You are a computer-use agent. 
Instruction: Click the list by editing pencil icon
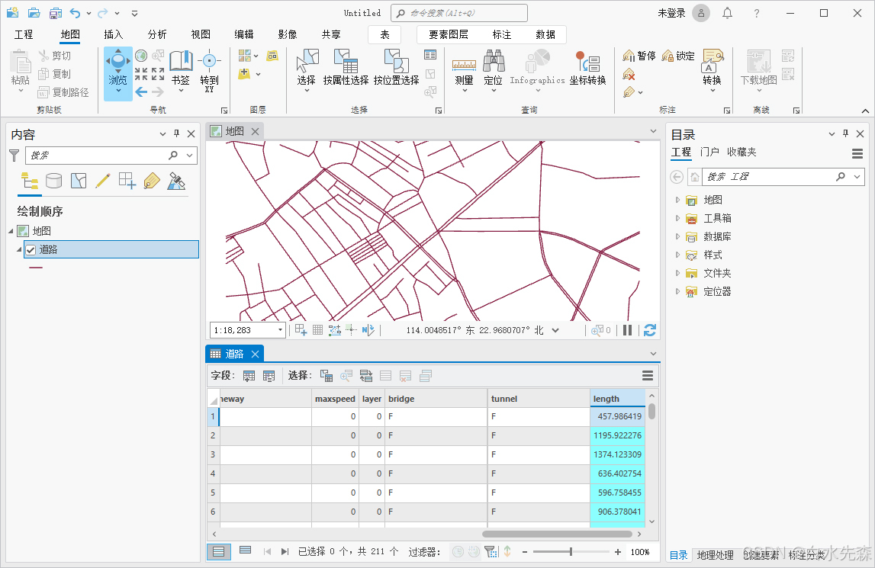pos(103,181)
